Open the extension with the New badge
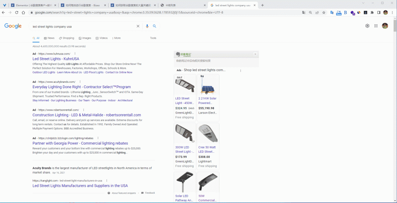The image size is (397, 203). coord(339,13)
